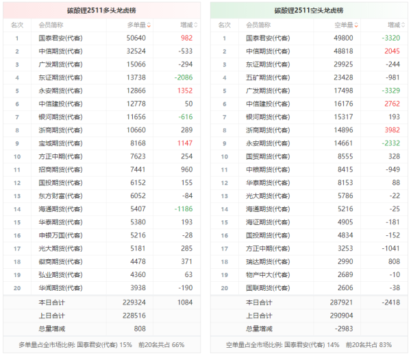411x356 pixels.
Task: Click long change value -1186
Action: (x=184, y=209)
